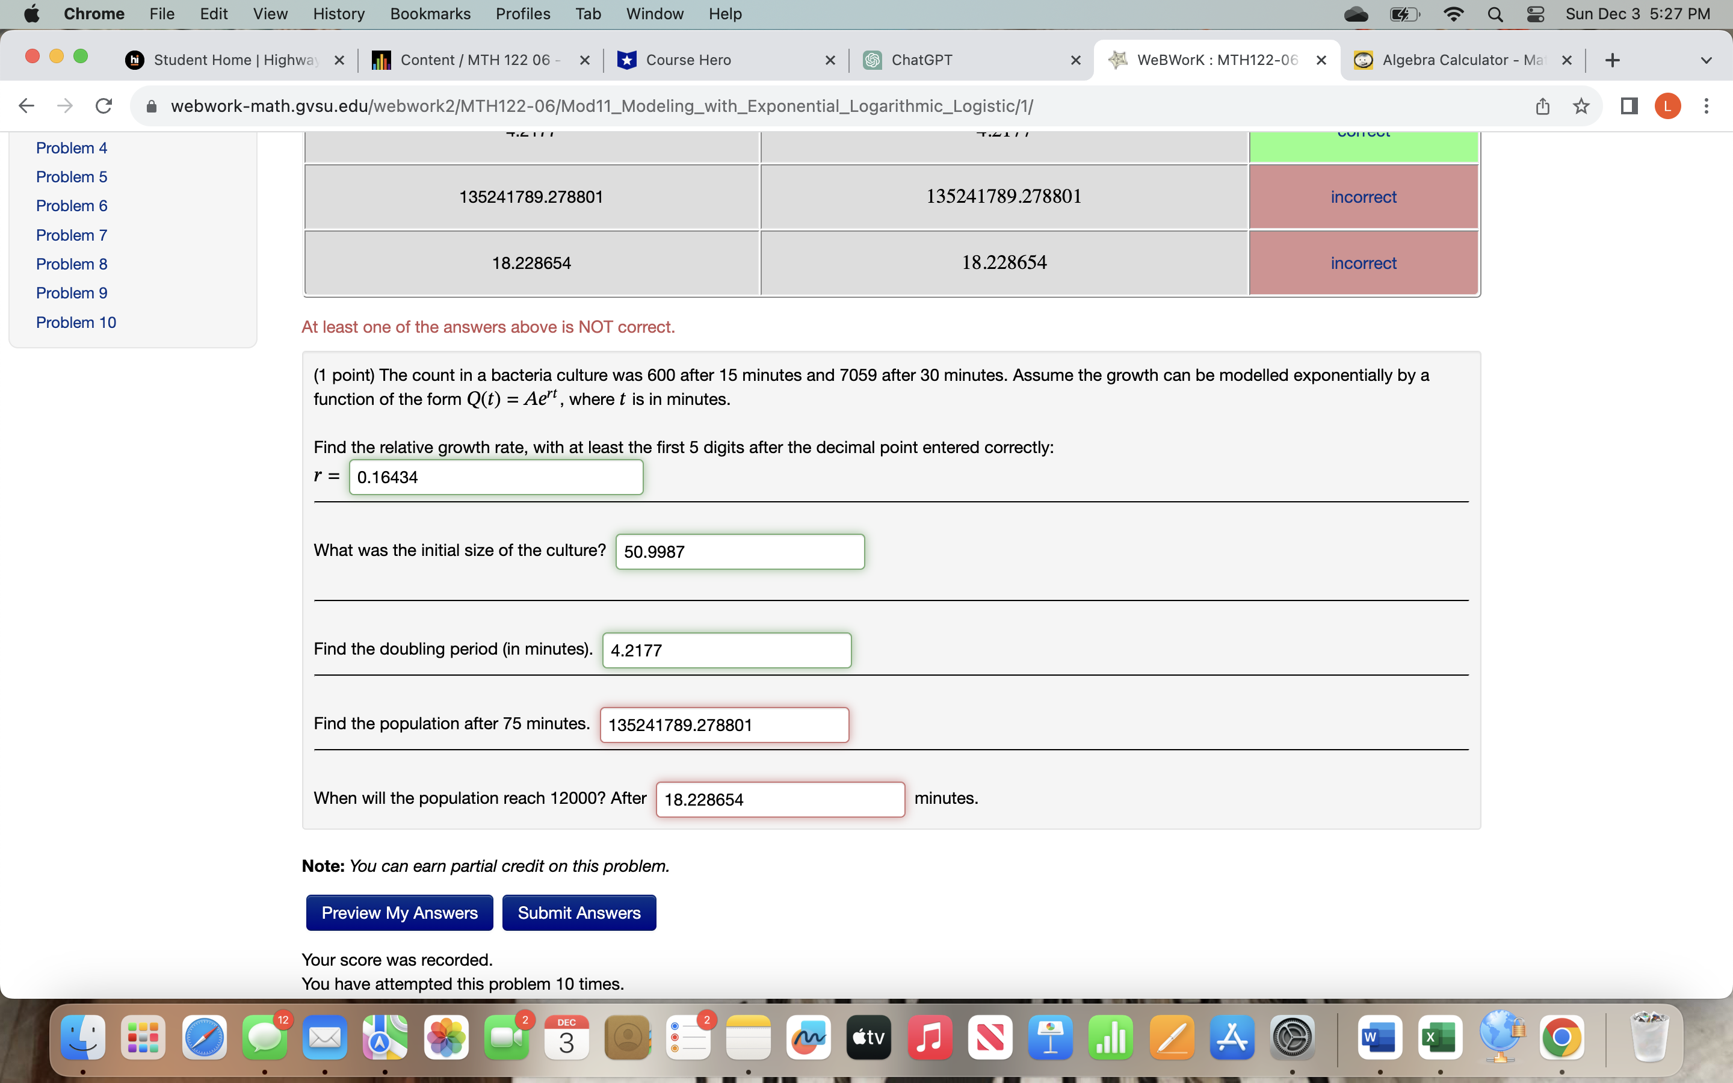Click the browser back arrow
Viewport: 1733px width, 1083px height.
tap(26, 106)
